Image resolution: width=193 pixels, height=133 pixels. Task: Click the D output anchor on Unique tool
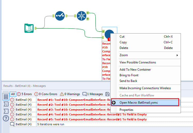pyautogui.click(x=88, y=19)
